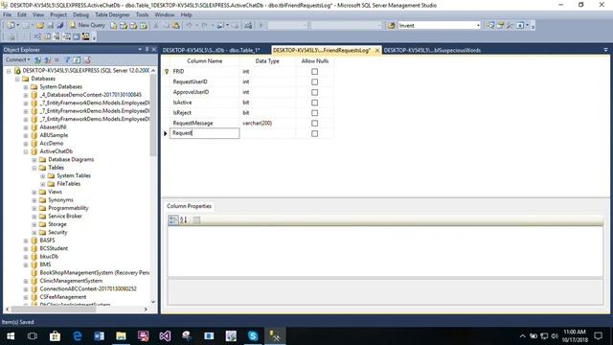Click the New Query toolbar button
The height and width of the screenshot is (345, 613).
point(87,25)
